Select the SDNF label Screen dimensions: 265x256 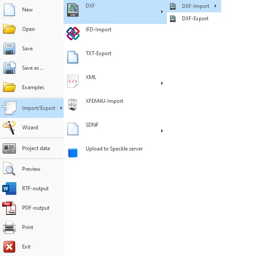click(x=92, y=125)
